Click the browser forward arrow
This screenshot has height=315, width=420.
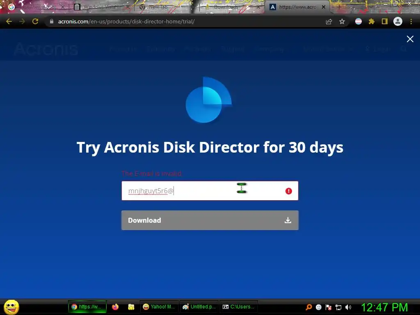pos(22,21)
